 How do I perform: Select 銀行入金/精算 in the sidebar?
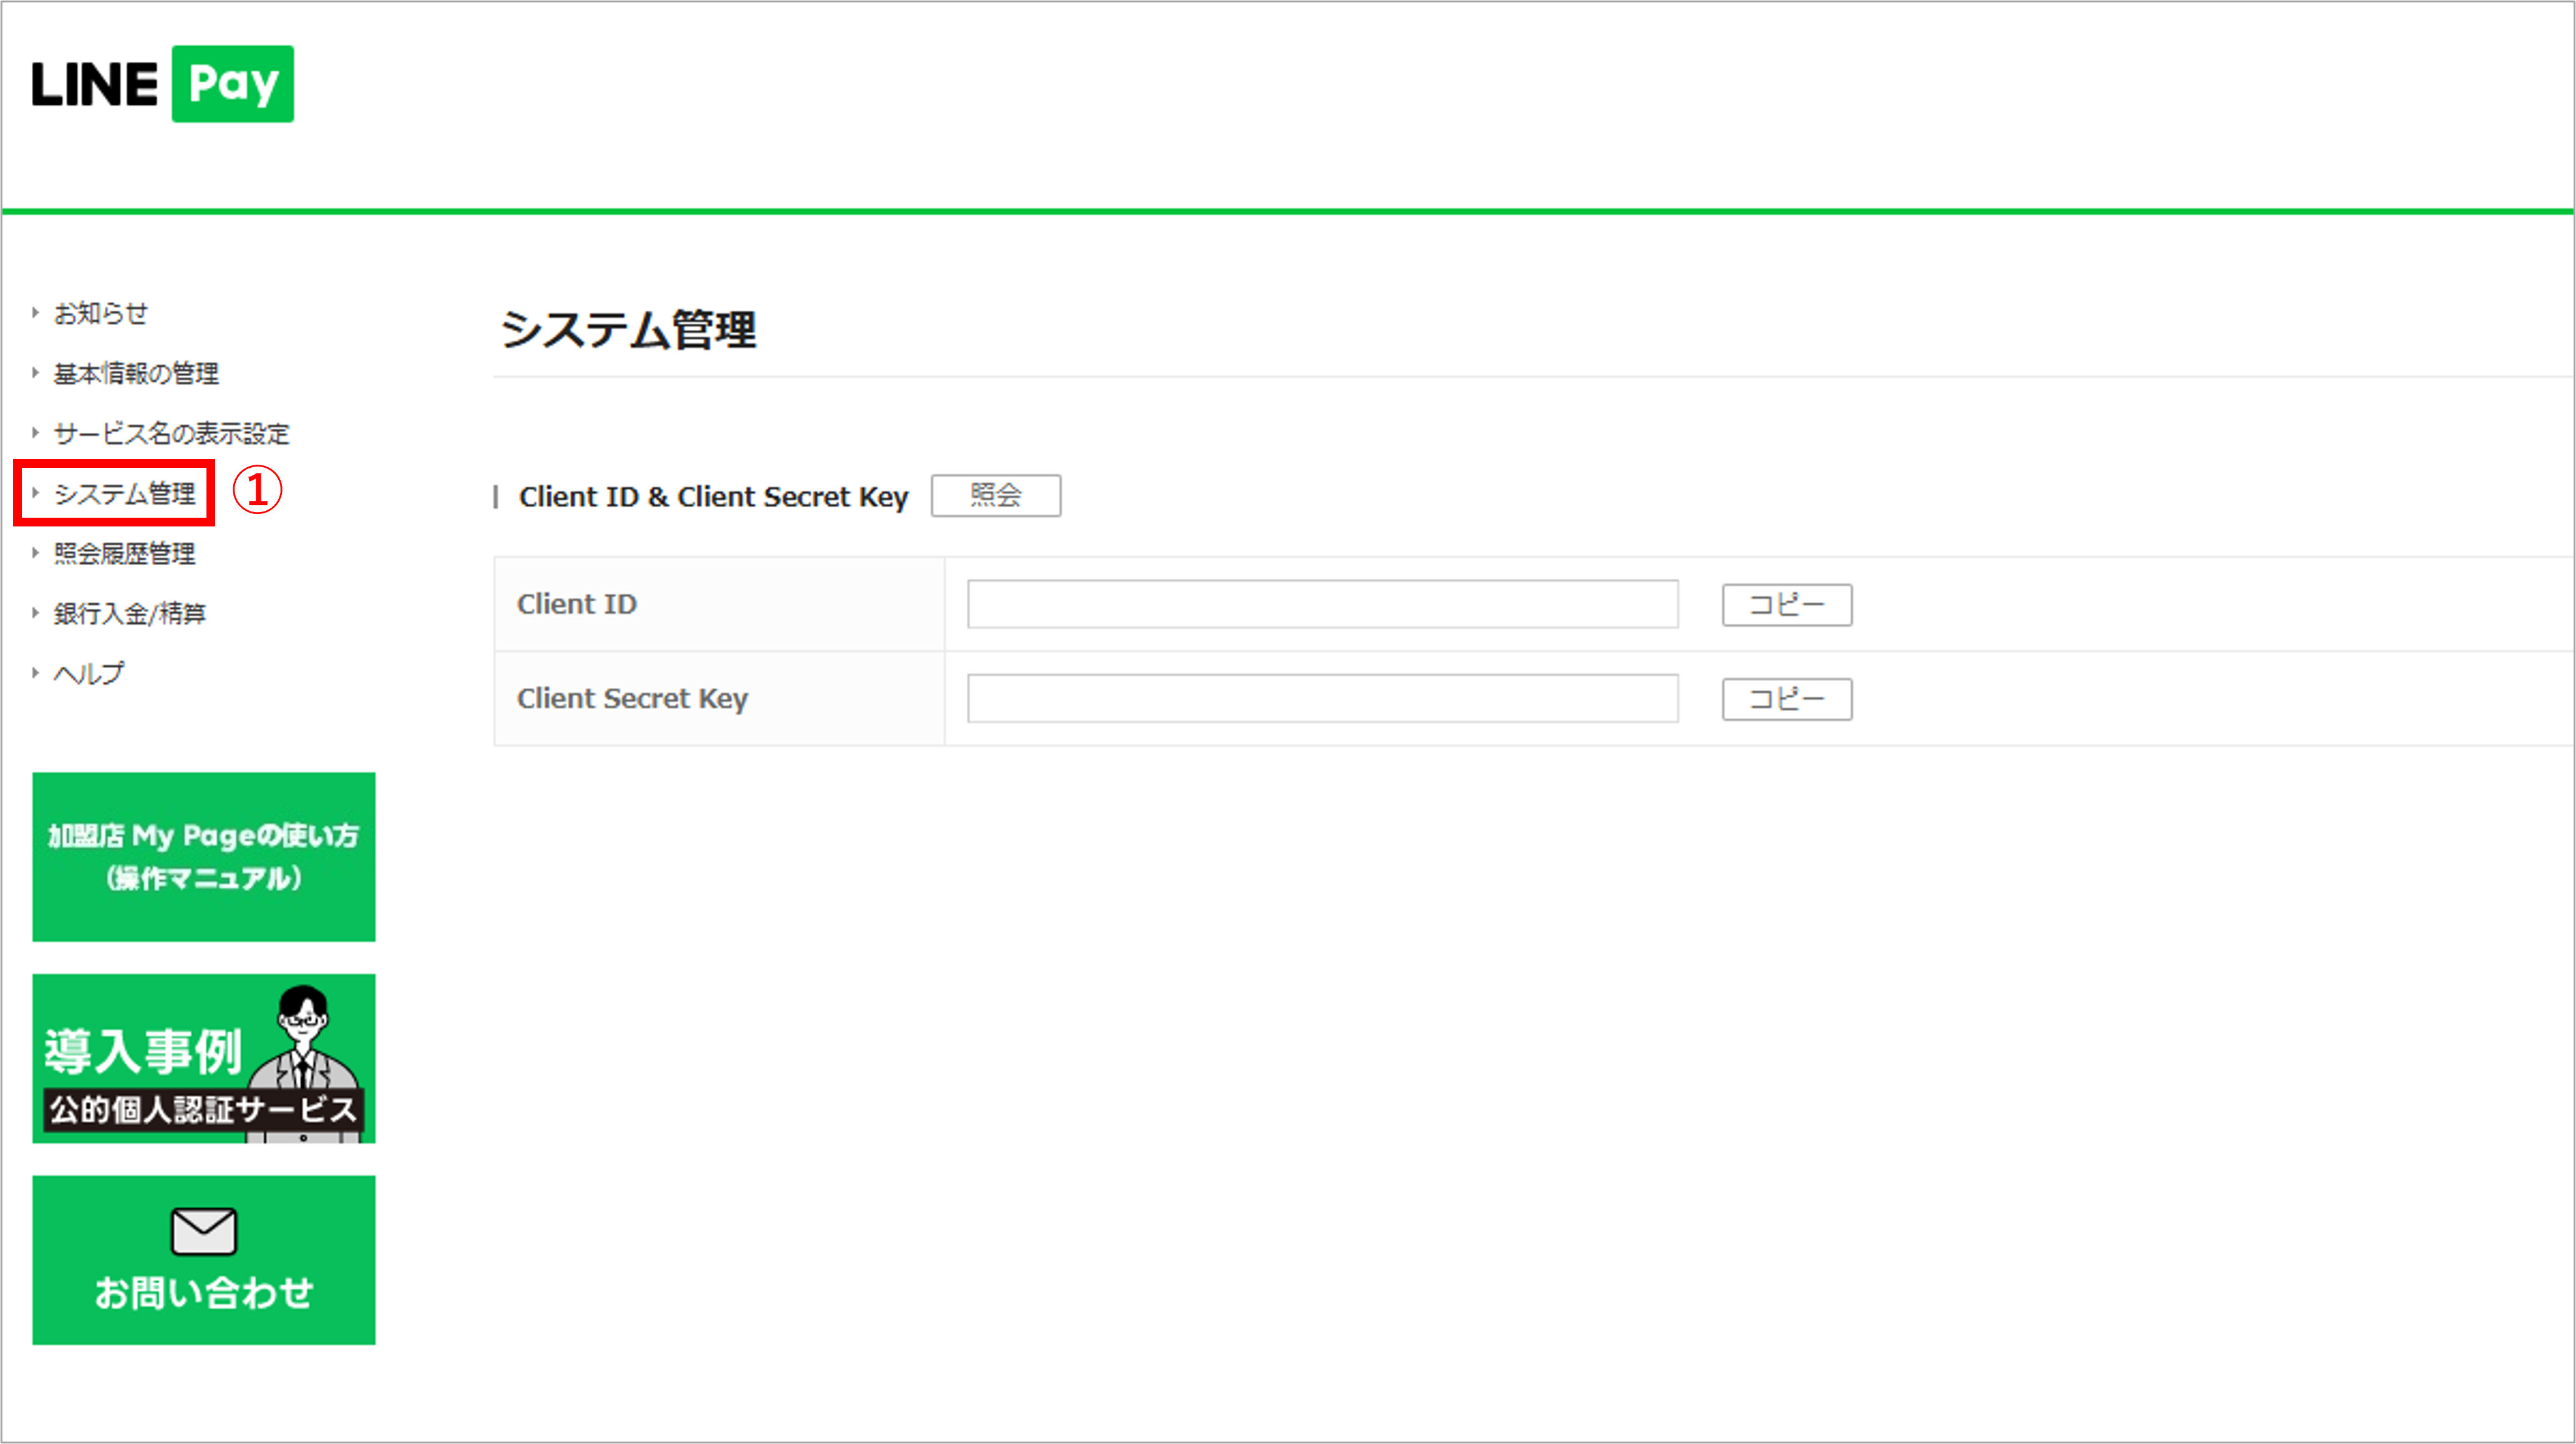(129, 614)
